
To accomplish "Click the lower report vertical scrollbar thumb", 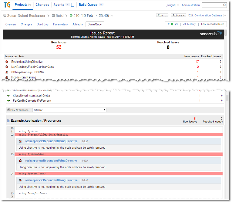I will coord(227,98).
